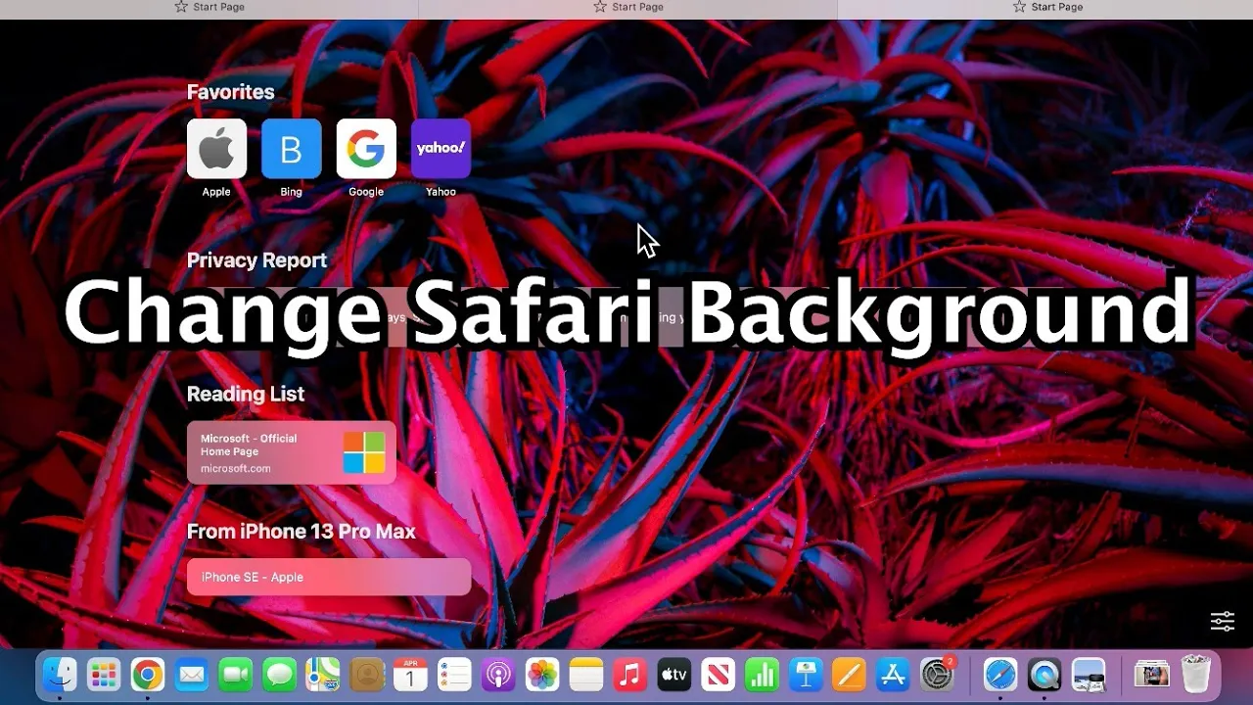
Task: Open Contacts from the Dock
Action: click(367, 675)
